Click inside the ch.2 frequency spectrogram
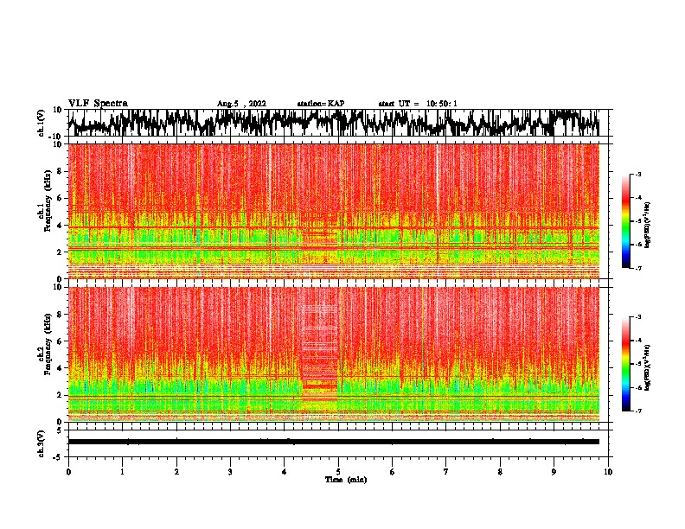This screenshot has height=529, width=685. [x=334, y=354]
